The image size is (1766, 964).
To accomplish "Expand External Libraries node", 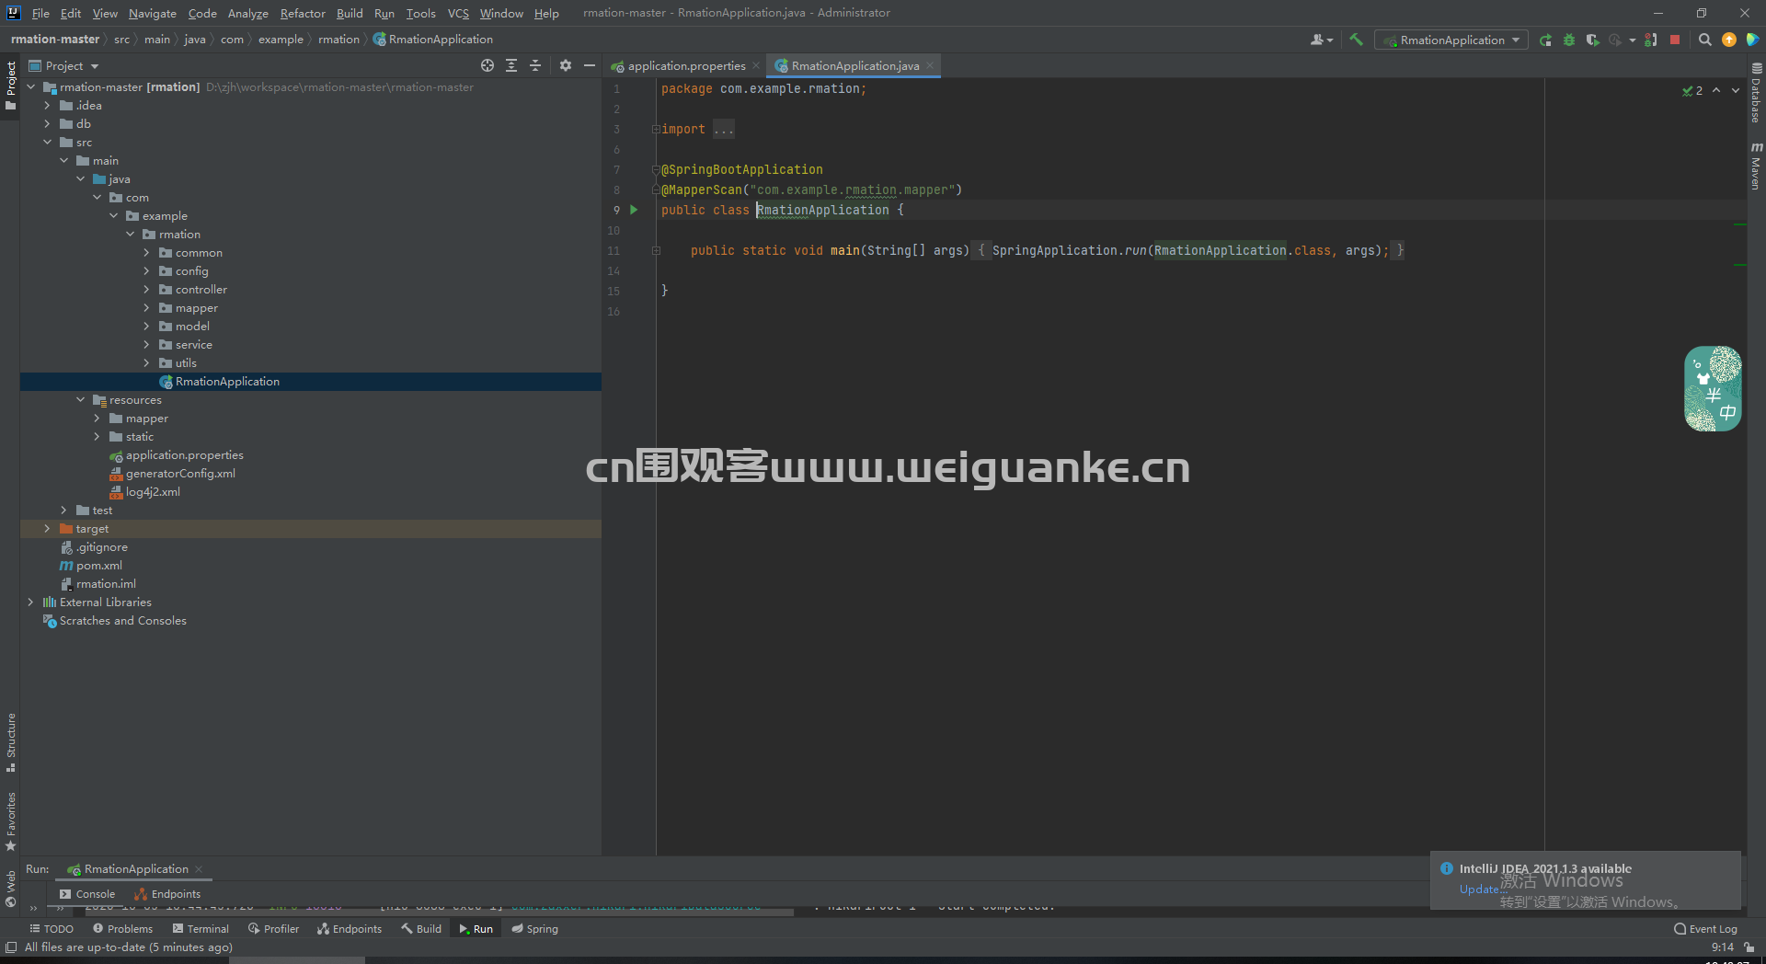I will click(30, 602).
